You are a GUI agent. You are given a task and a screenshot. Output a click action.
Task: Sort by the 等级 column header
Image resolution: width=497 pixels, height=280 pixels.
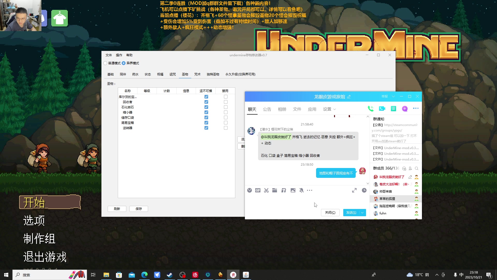tap(147, 91)
